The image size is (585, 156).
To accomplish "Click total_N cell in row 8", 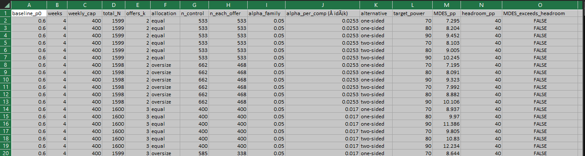I will point(113,65).
